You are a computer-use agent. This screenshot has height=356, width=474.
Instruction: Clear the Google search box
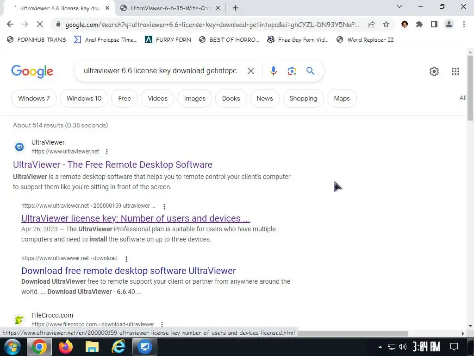250,71
